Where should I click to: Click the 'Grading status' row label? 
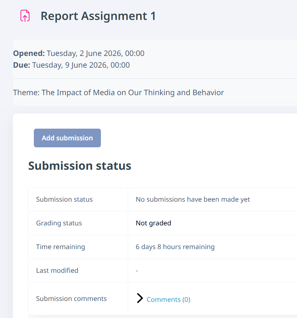tap(59, 223)
